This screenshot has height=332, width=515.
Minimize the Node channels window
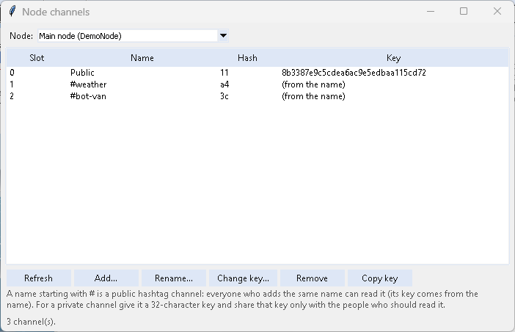[x=431, y=12]
